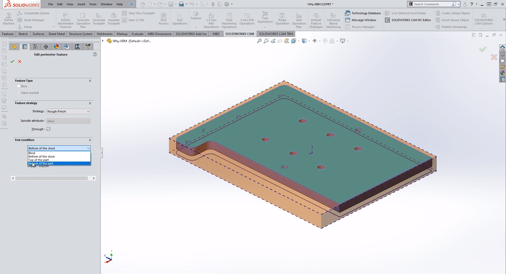Click Extract Machinable Features

[66, 20]
